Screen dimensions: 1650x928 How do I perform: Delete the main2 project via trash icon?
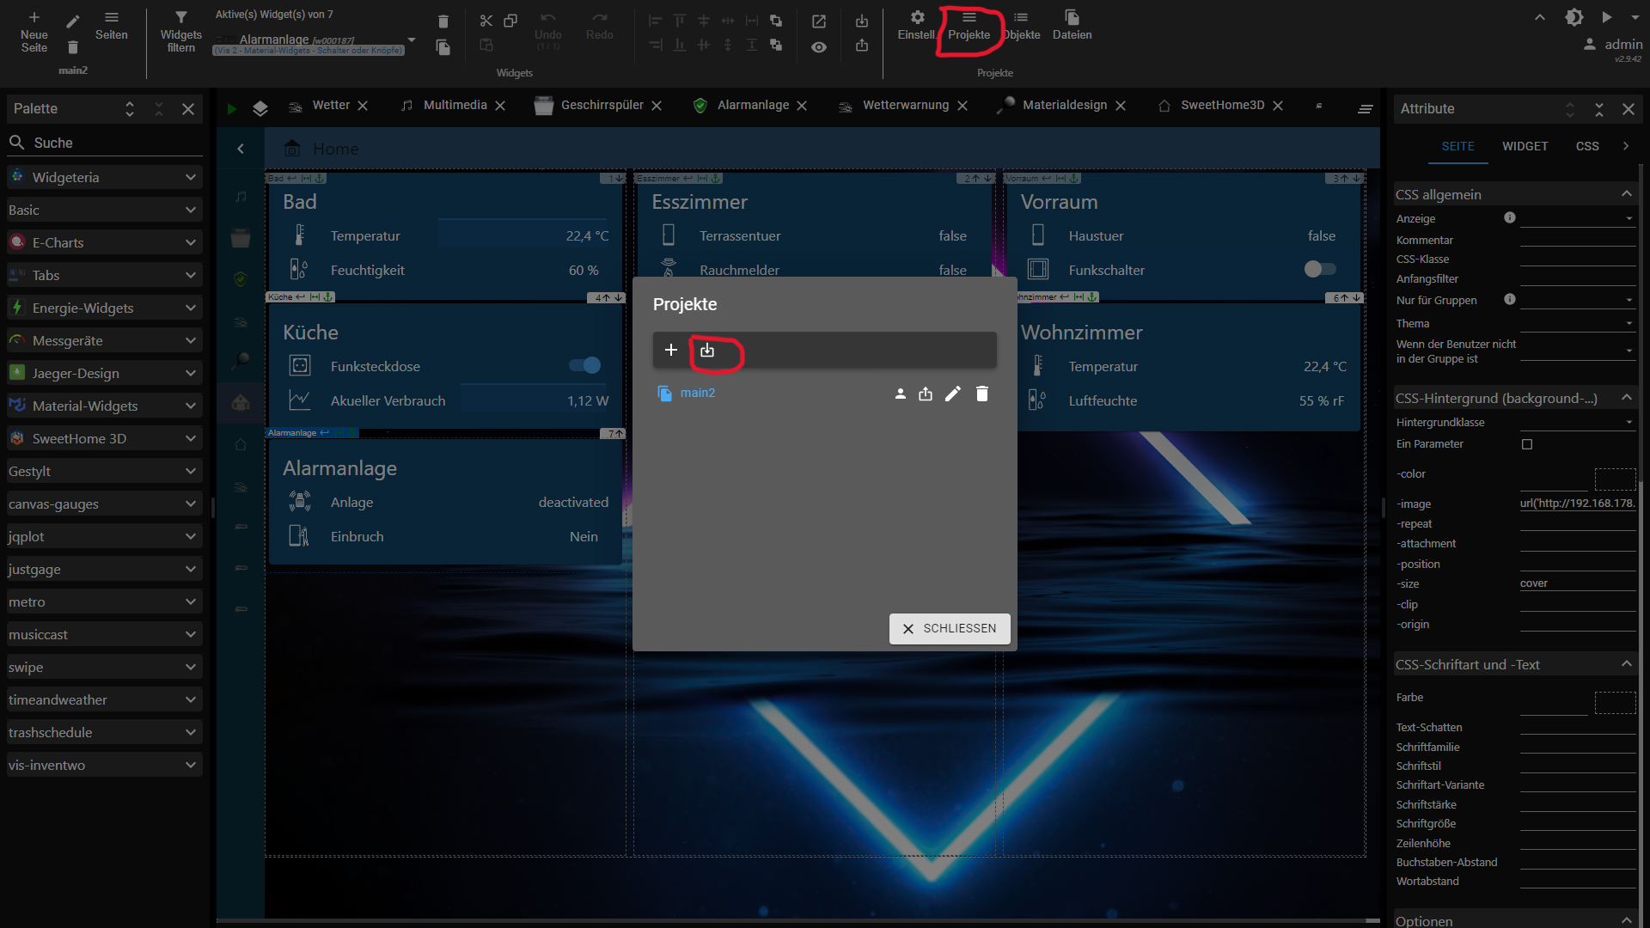(x=982, y=394)
